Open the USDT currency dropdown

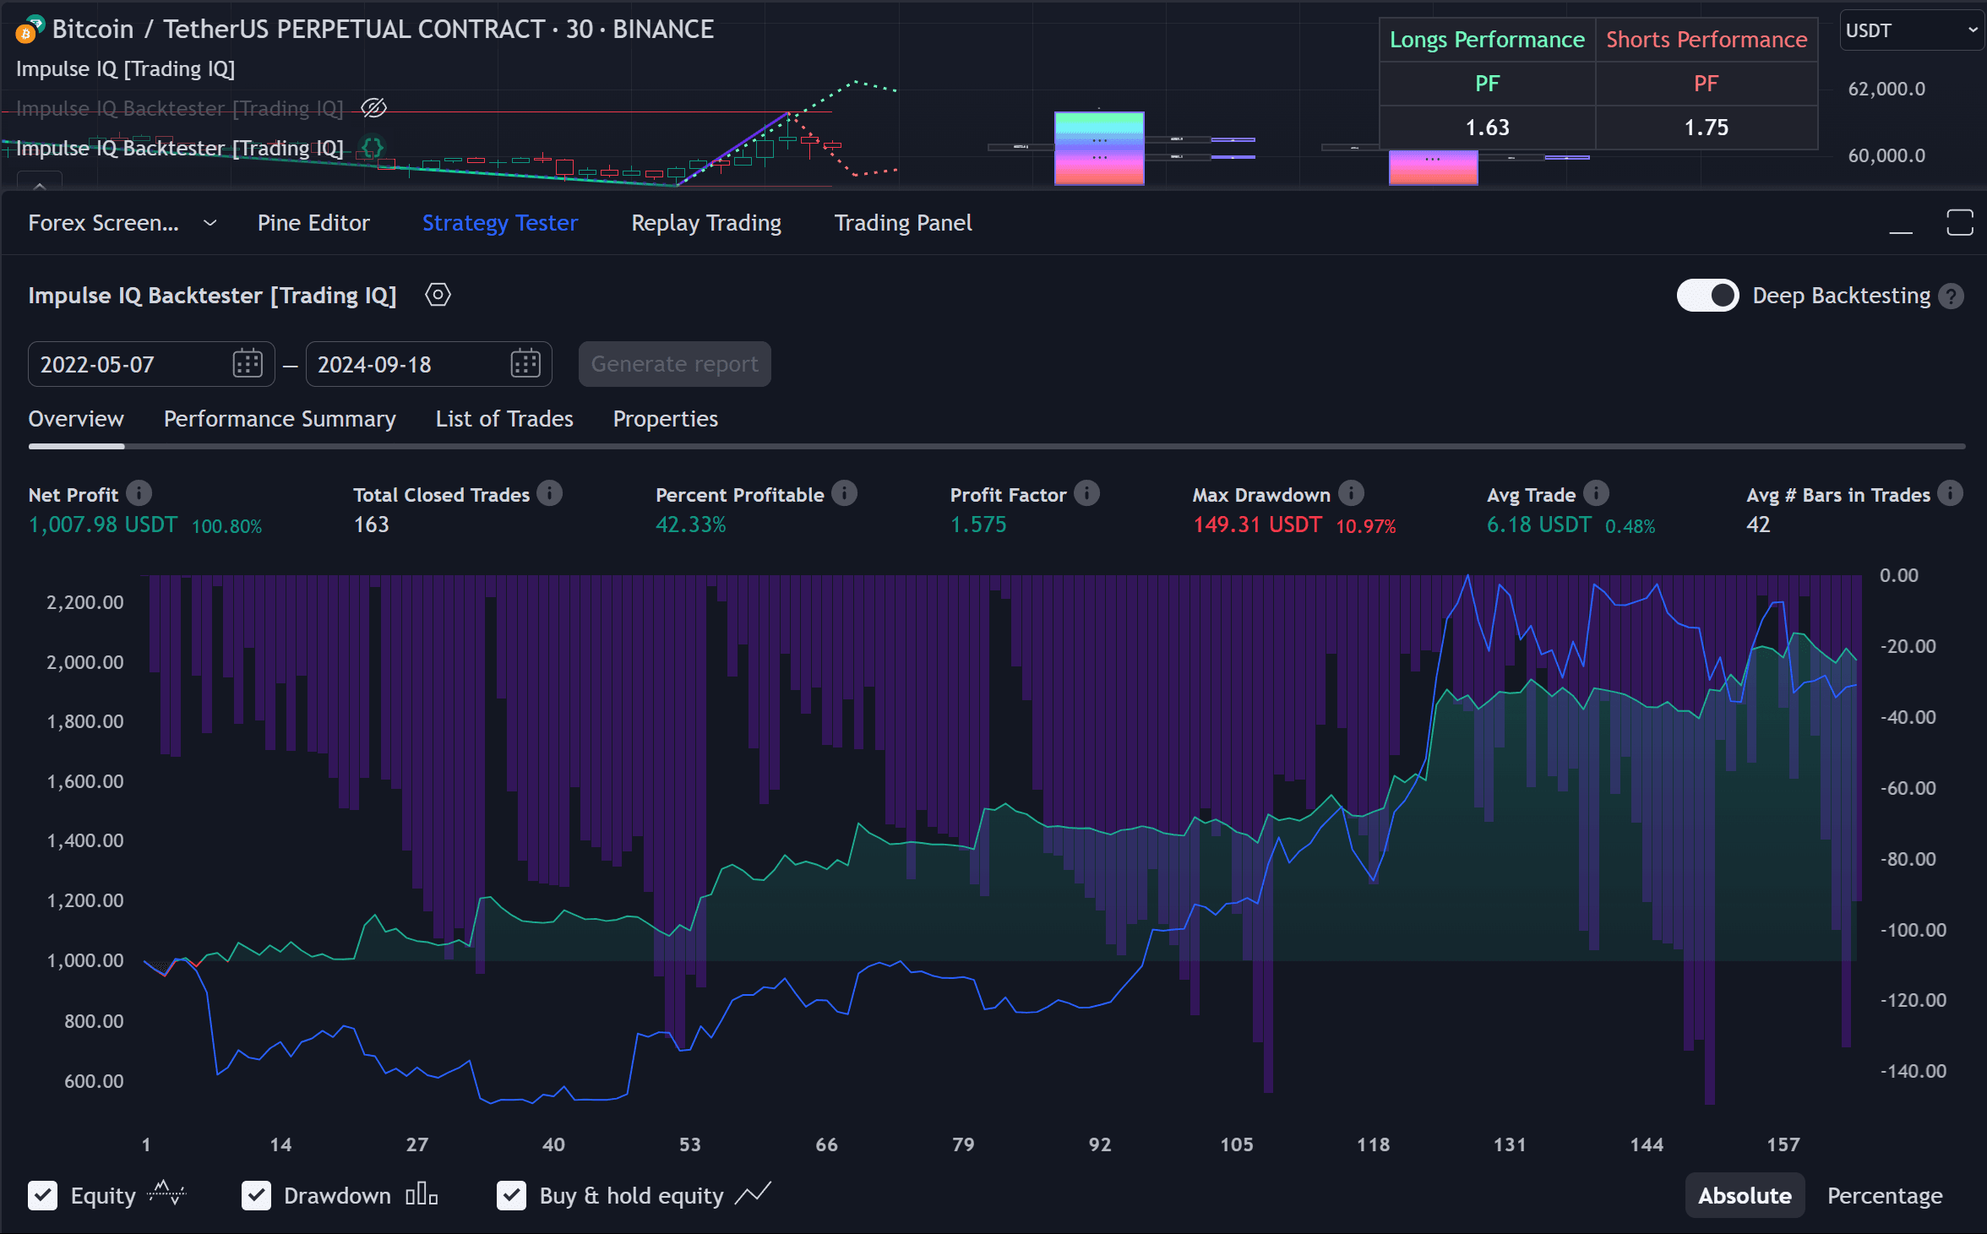[x=1912, y=30]
